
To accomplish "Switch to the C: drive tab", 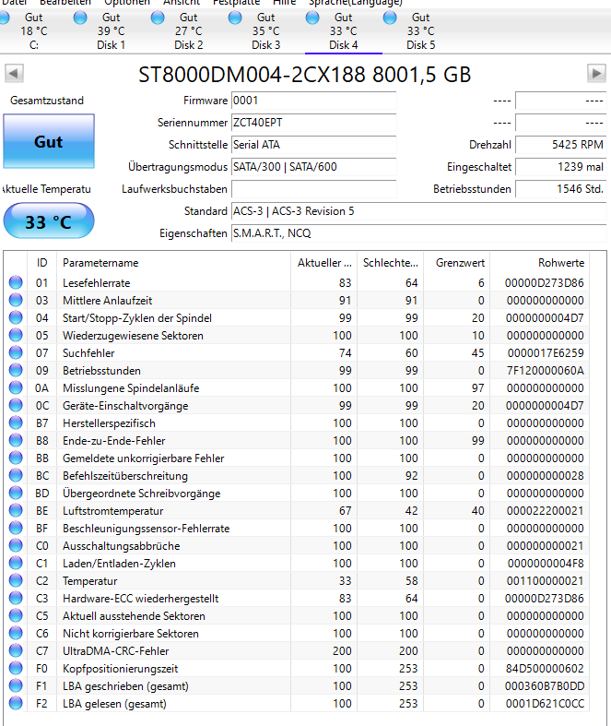I will [34, 31].
